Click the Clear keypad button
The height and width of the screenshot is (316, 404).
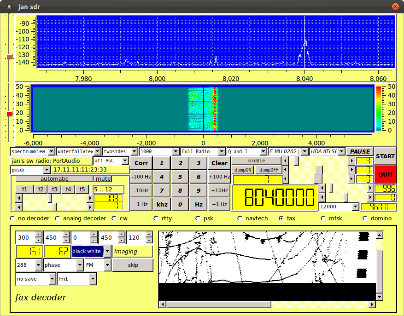coord(219,163)
